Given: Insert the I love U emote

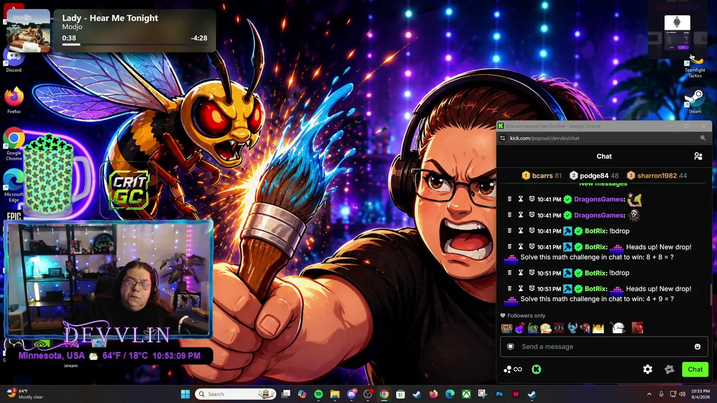Looking at the screenshot, I should (507, 328).
